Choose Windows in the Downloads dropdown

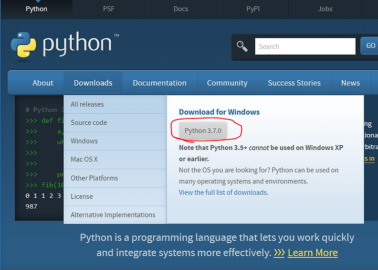(115, 141)
